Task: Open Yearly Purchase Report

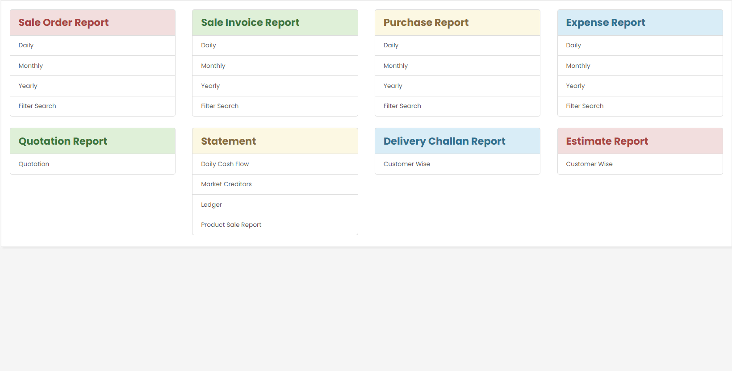Action: tap(393, 86)
